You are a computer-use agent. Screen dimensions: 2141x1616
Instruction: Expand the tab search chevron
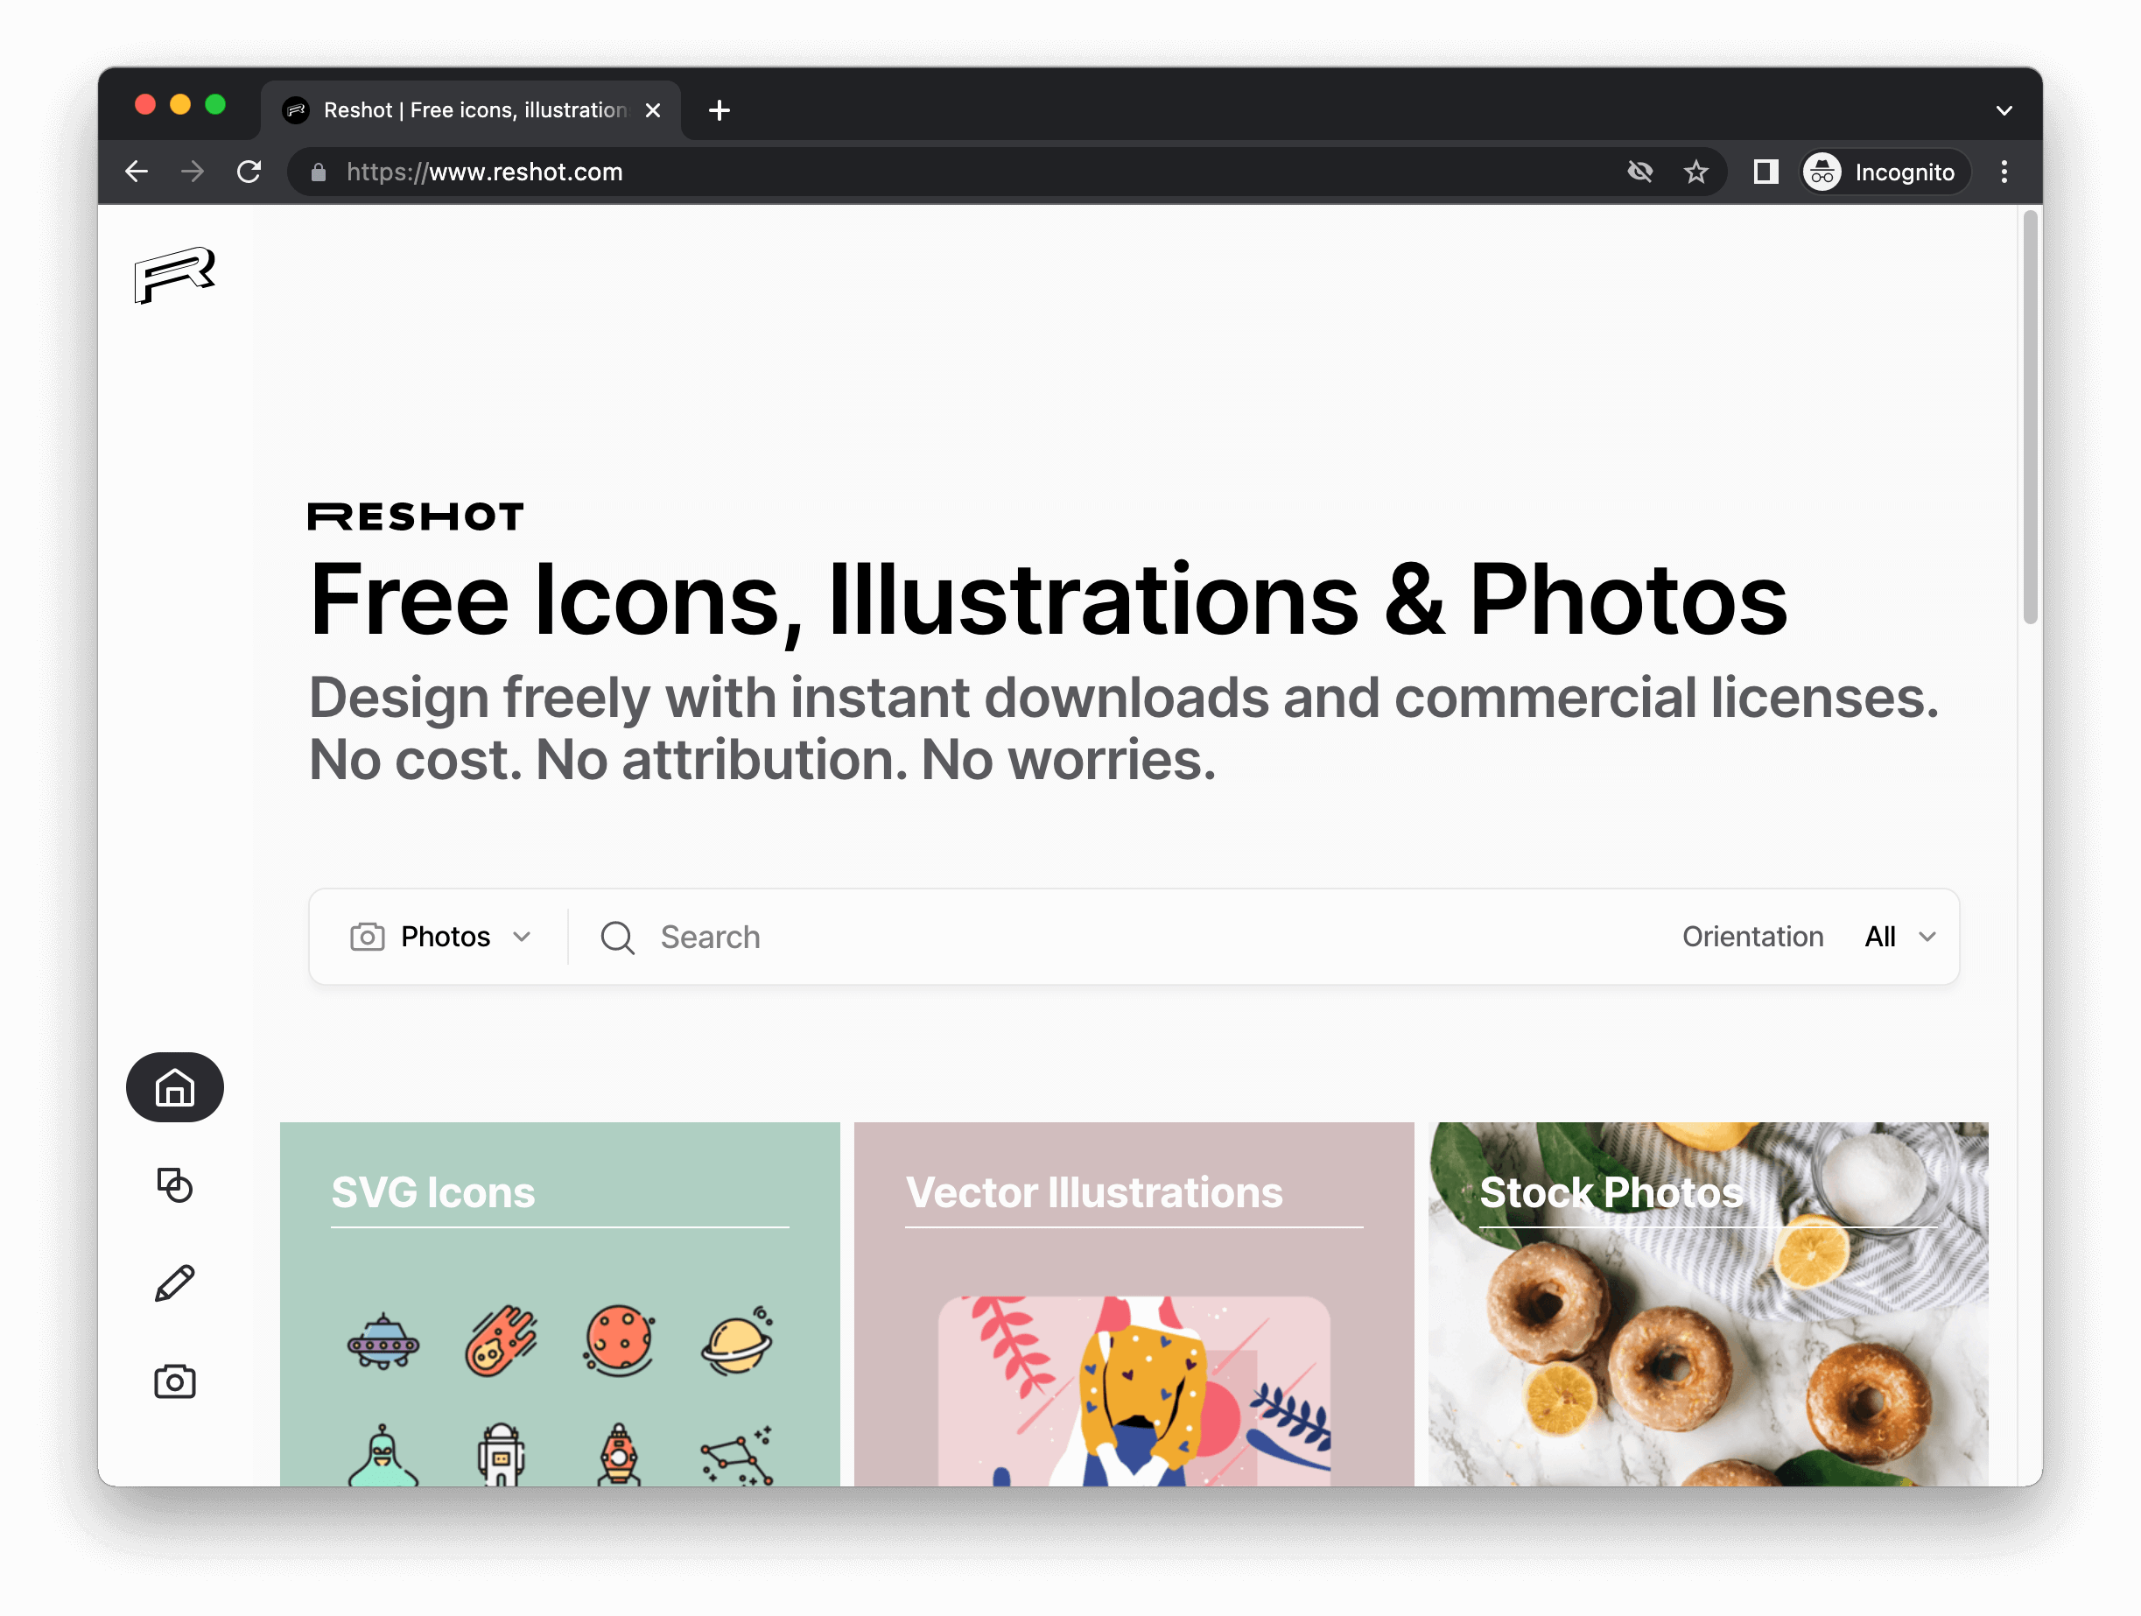(2004, 110)
